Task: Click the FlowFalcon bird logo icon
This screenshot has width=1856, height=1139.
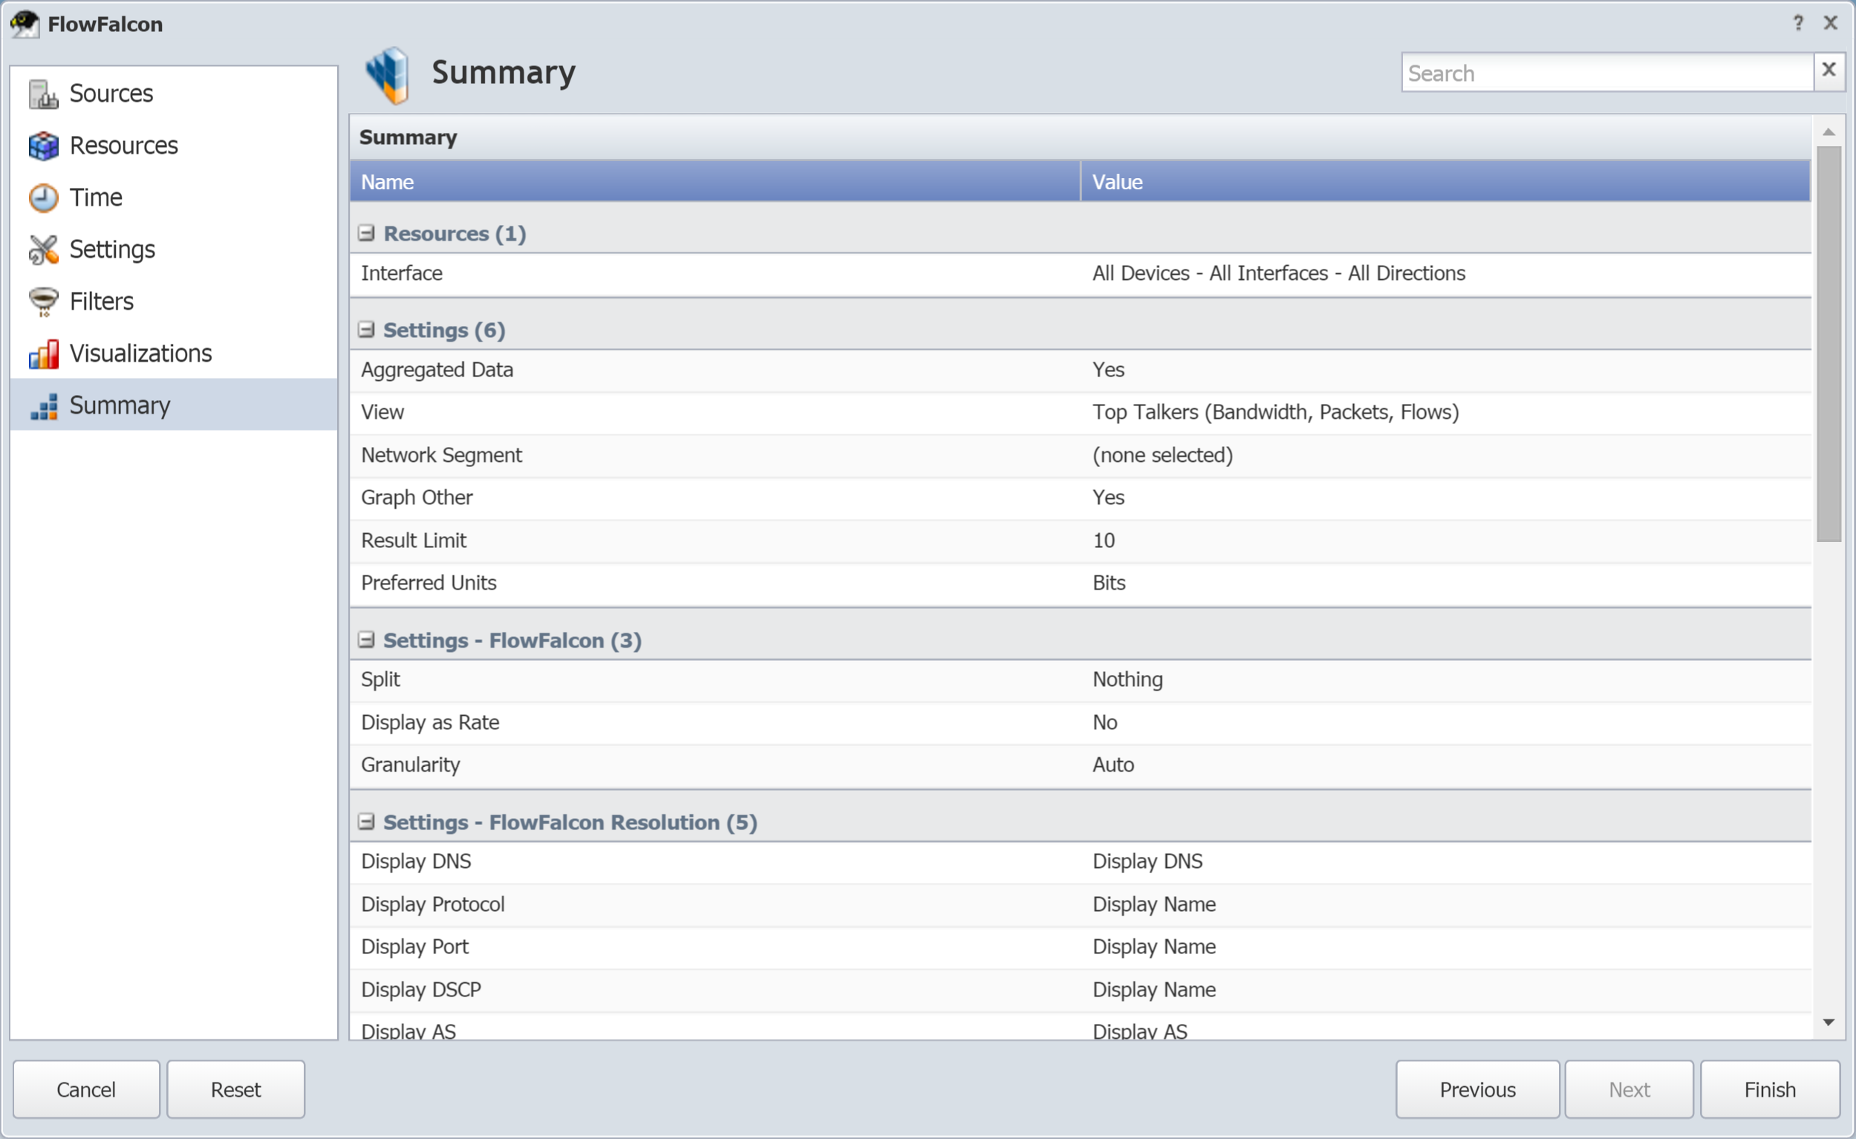Action: pos(24,24)
